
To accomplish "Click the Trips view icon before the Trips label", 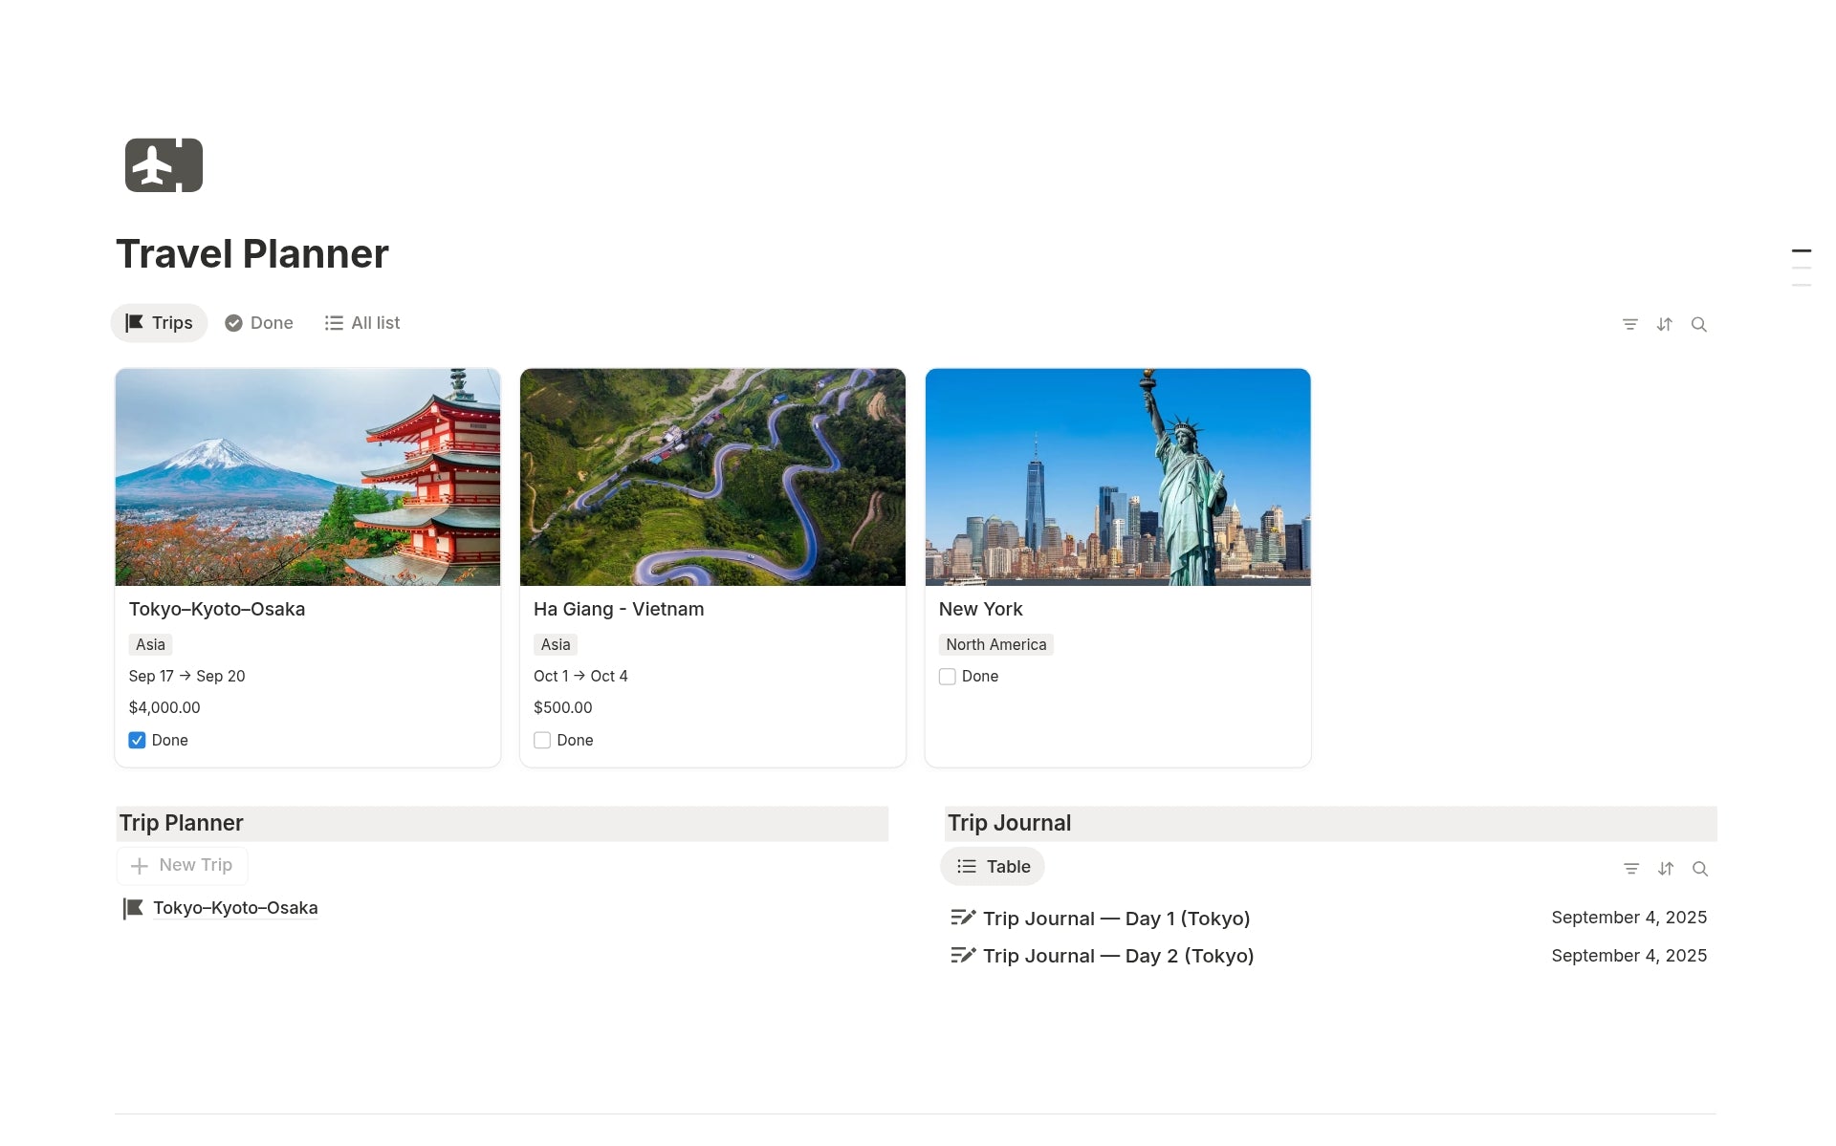I will (134, 322).
